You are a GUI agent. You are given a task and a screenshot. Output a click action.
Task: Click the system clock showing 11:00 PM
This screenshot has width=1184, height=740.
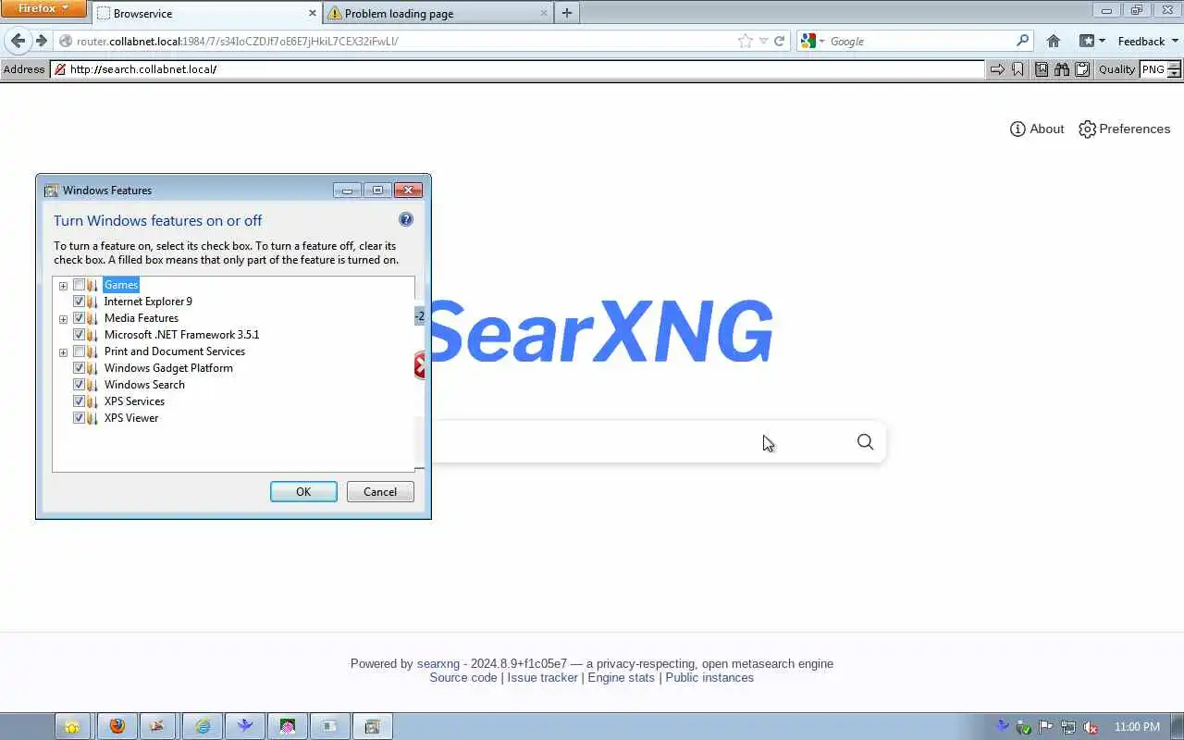click(1138, 727)
